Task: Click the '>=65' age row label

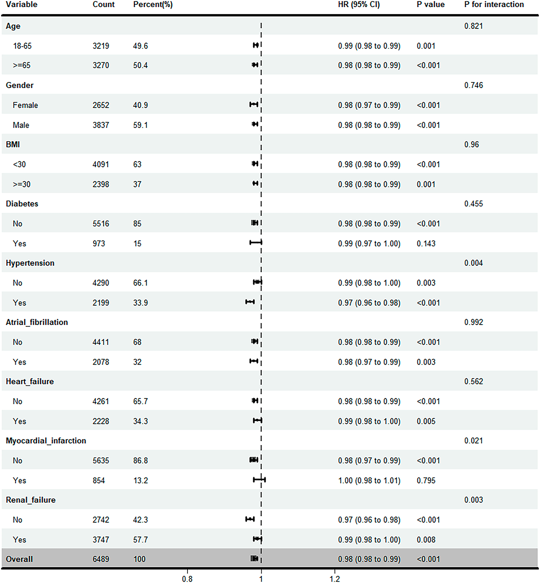Action: [22, 65]
